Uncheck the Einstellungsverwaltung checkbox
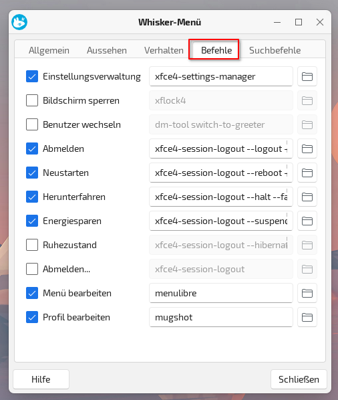Image resolution: width=338 pixels, height=400 pixels. pos(32,76)
